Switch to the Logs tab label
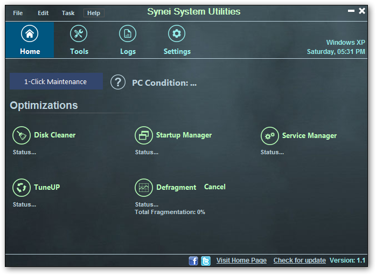This screenshot has width=376, height=275. tap(128, 52)
